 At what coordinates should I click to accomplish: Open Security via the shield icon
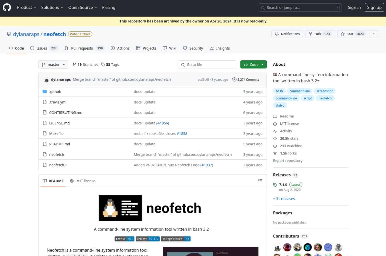click(185, 48)
